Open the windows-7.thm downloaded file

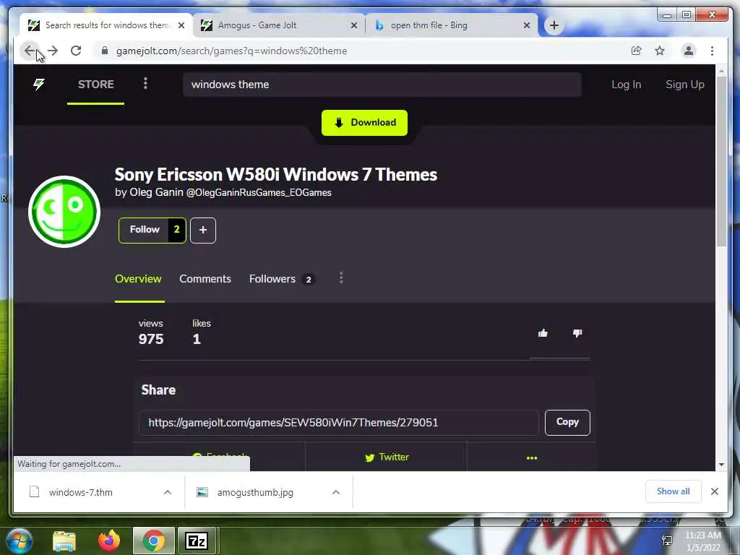click(x=81, y=492)
